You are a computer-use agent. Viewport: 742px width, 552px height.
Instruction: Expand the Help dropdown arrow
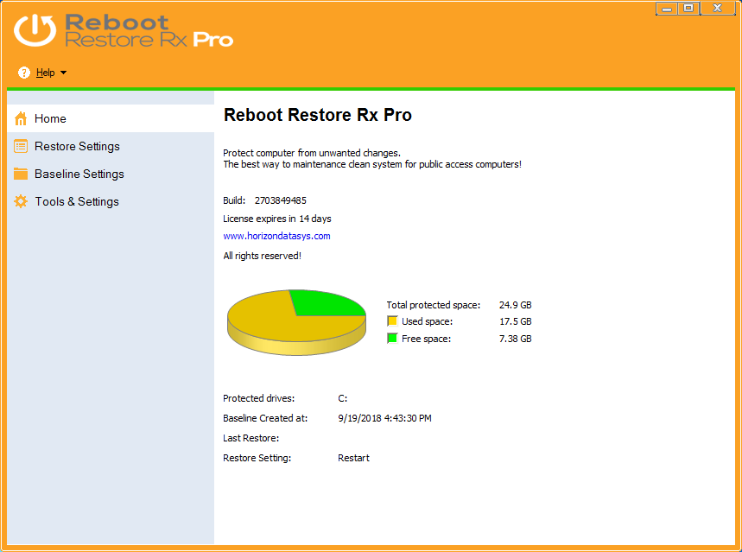point(63,73)
